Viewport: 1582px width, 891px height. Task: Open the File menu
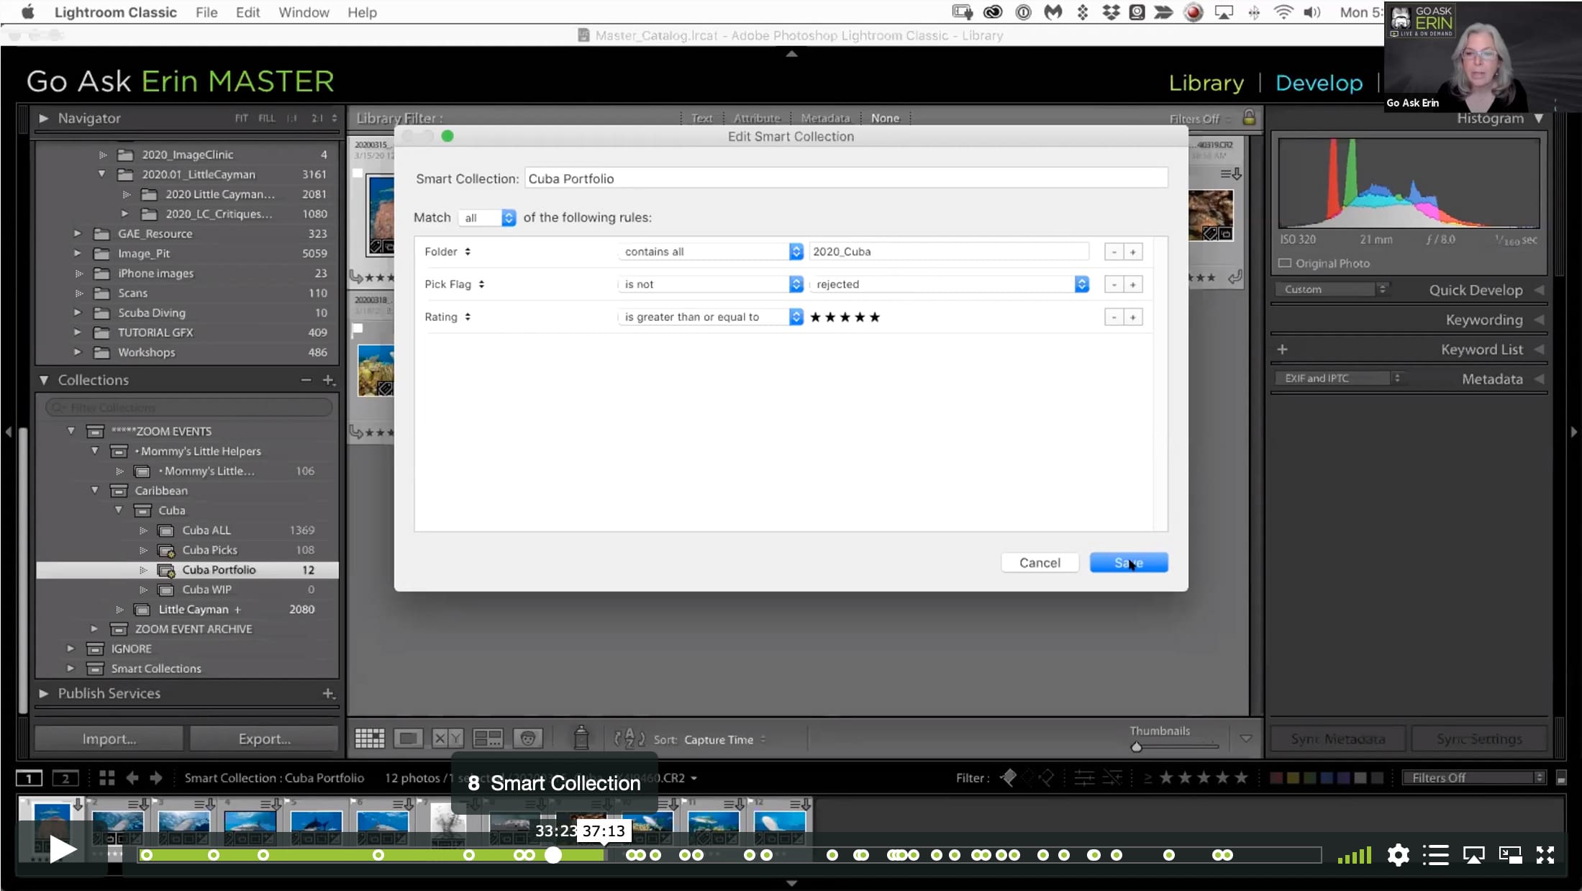point(206,12)
